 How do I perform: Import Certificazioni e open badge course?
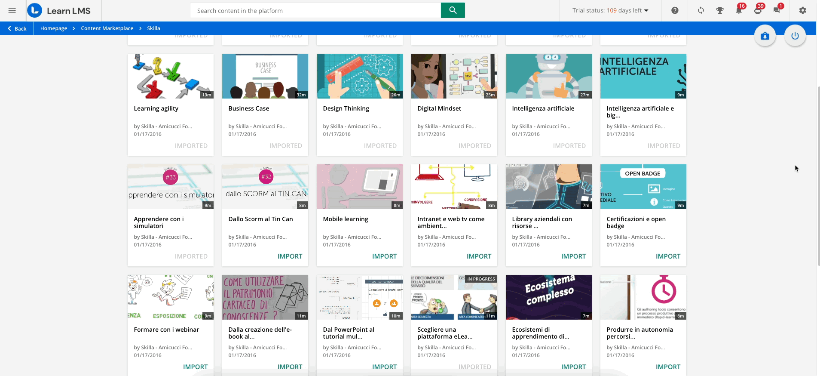pyautogui.click(x=668, y=256)
